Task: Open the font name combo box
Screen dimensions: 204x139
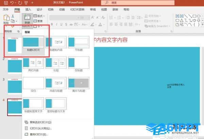Action: click(x=65, y=18)
